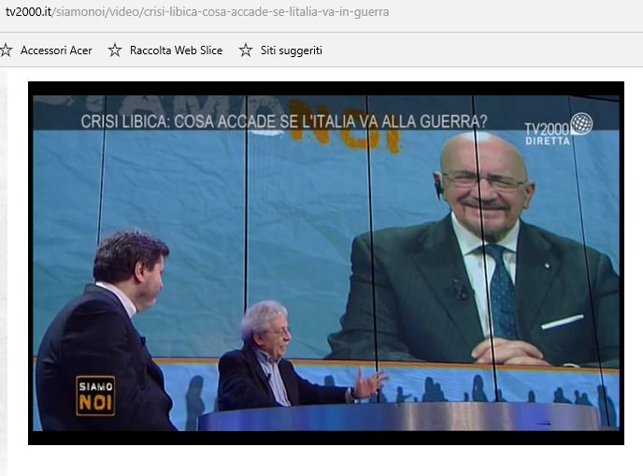Click the star icon beside Raccolta Web Slice
The width and height of the screenshot is (643, 476).
115,50
